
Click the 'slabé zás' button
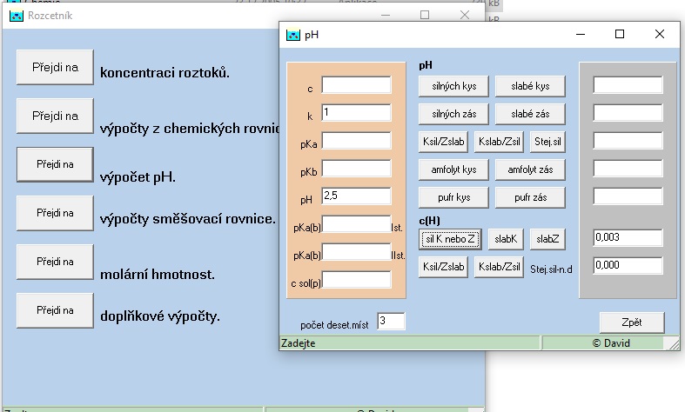pos(530,114)
